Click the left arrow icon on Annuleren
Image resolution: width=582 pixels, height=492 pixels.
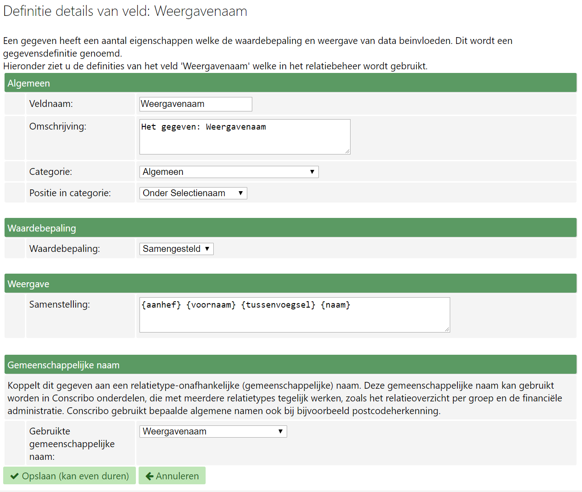pos(149,476)
